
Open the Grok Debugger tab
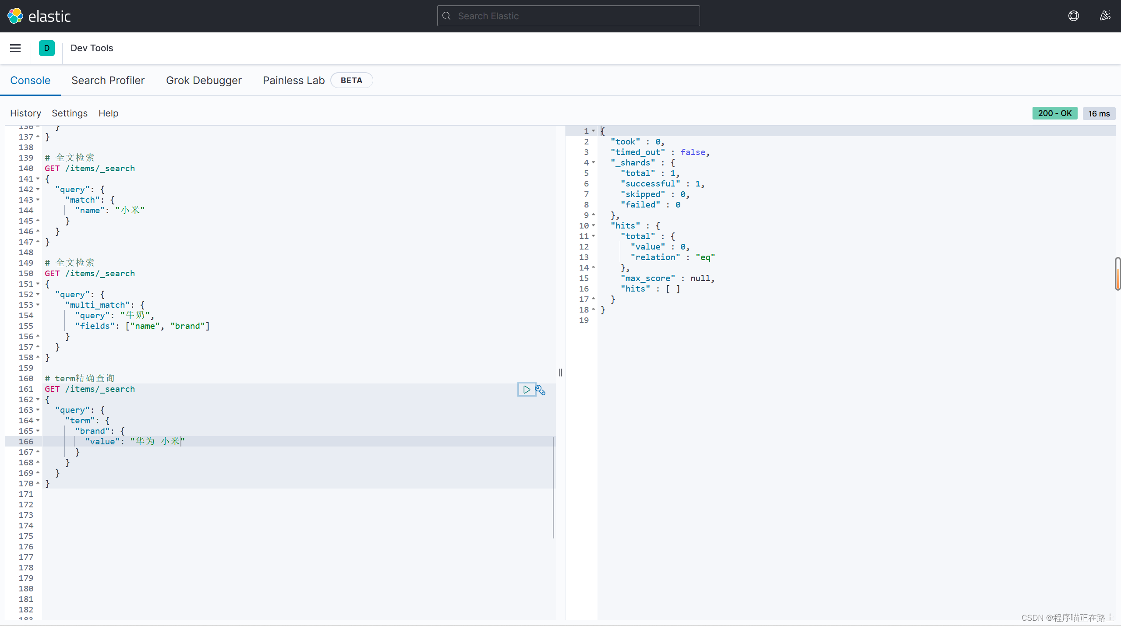click(x=204, y=81)
